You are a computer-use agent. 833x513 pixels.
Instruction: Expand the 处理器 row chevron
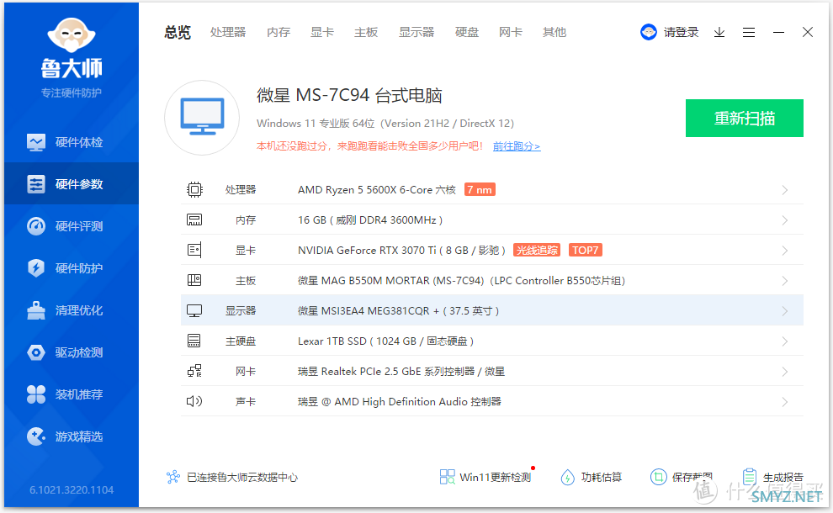(x=785, y=190)
